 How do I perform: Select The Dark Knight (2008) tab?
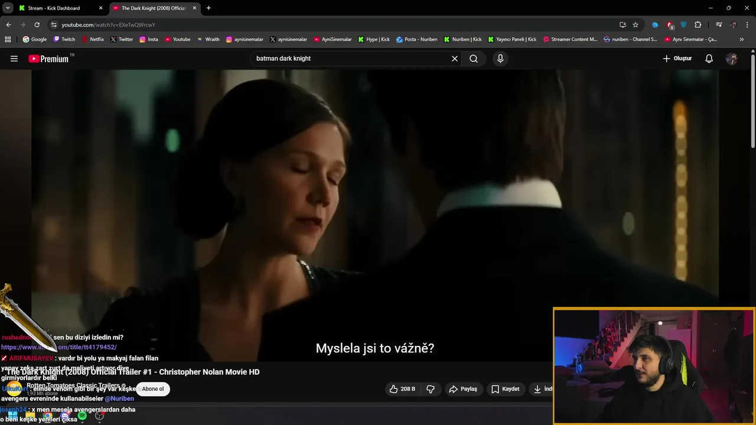[x=153, y=8]
